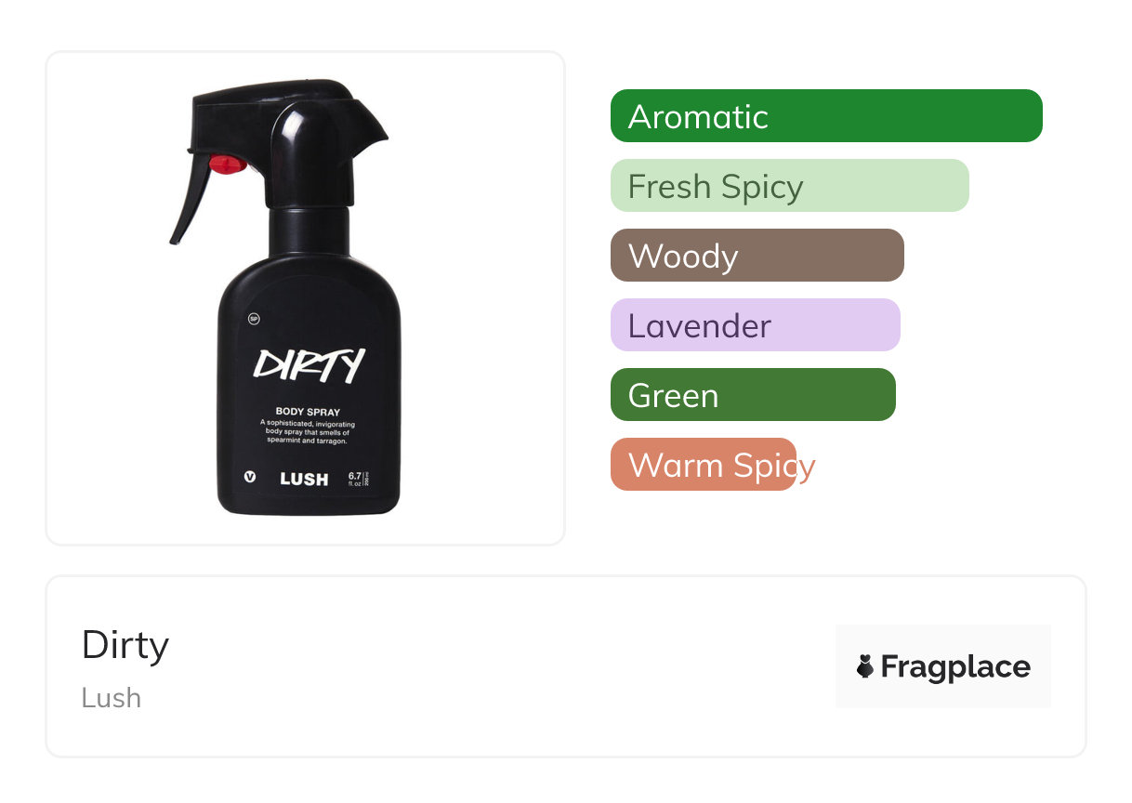This screenshot has height=803, width=1132.
Task: Click the red nozzle lock on sprayer
Action: click(x=227, y=165)
